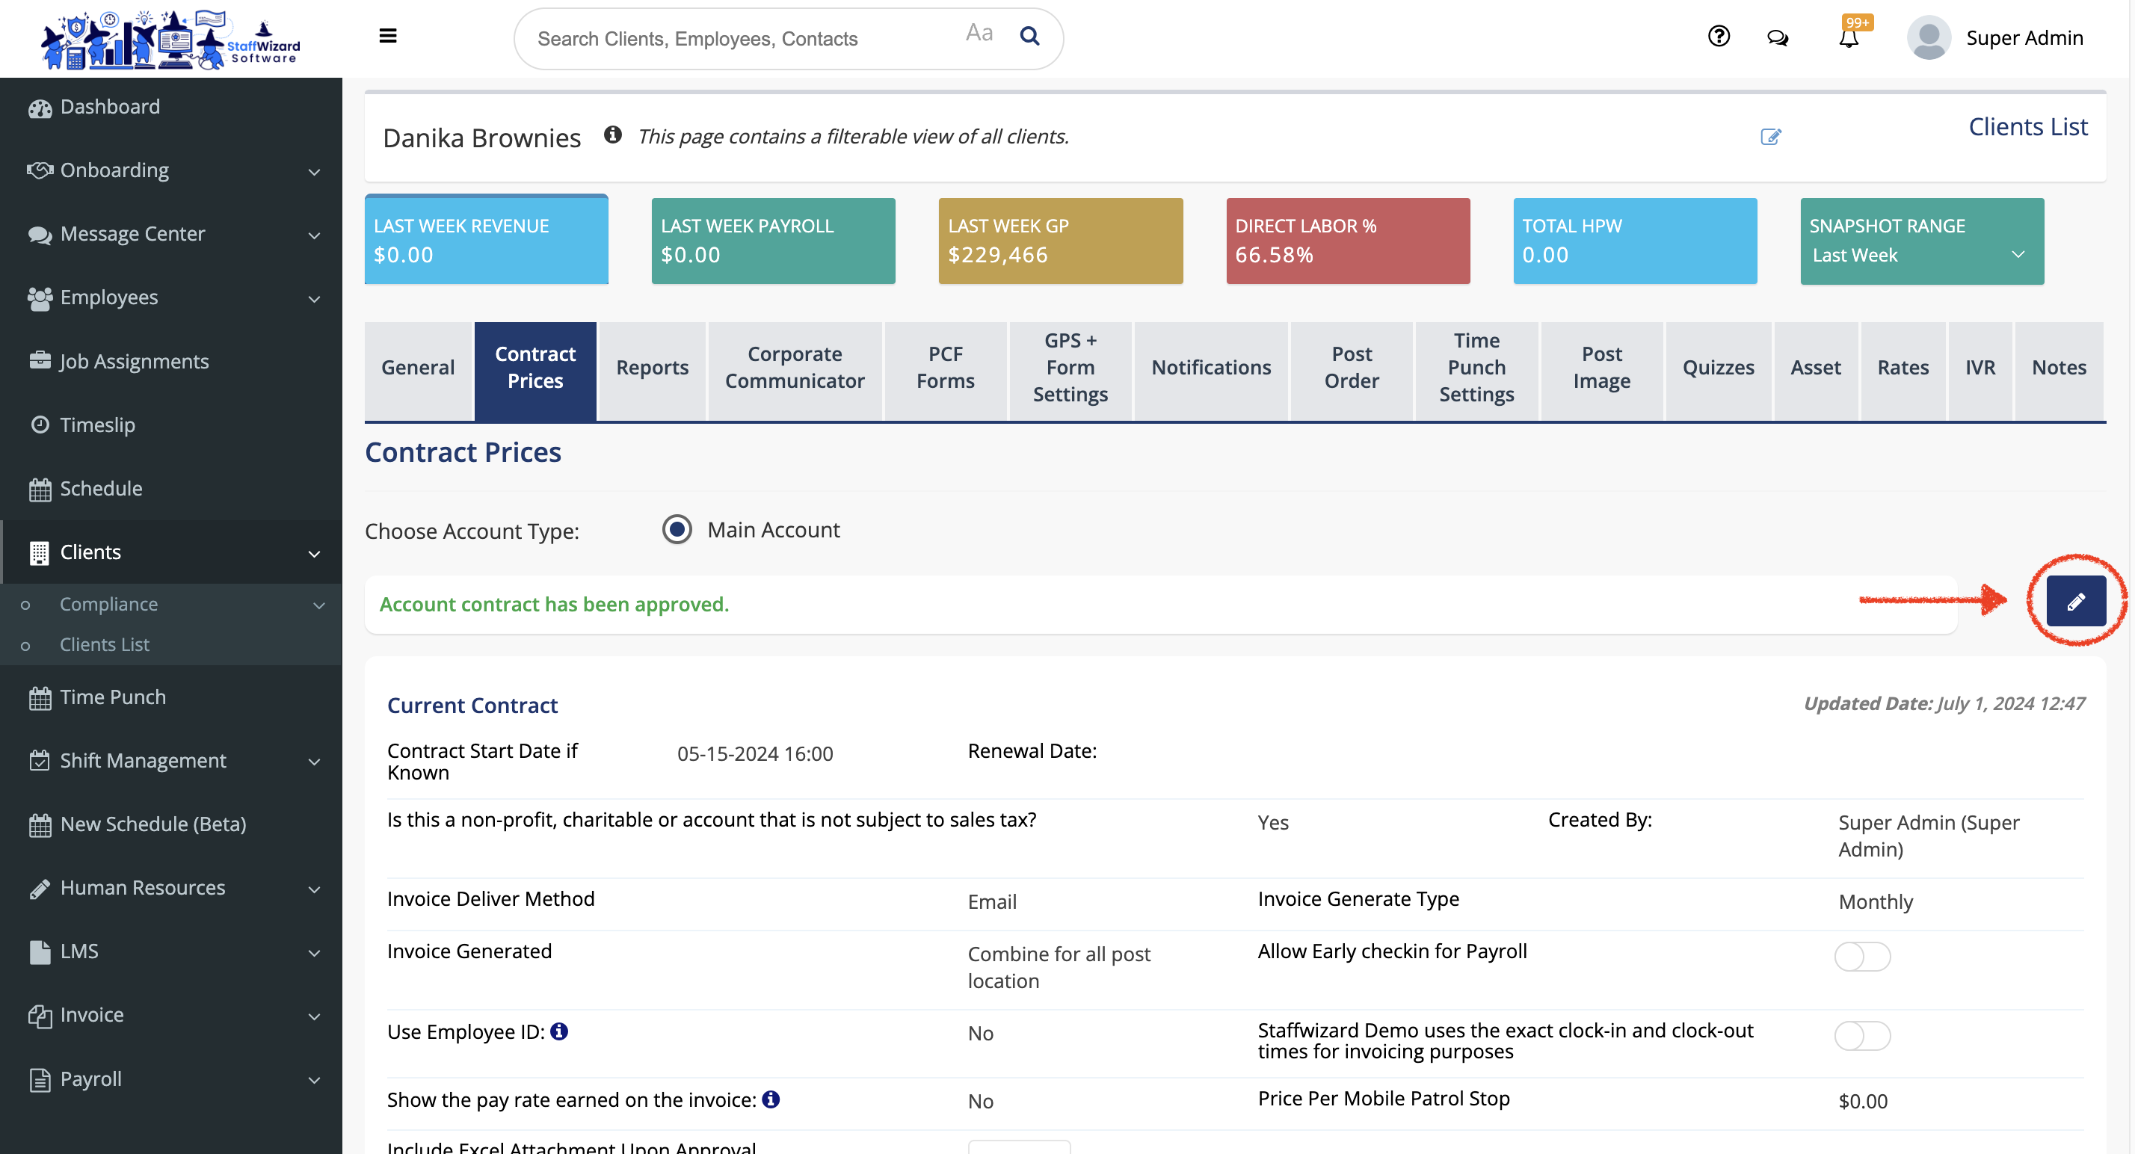Toggle exact clock-in clock-out invoicing switch

(x=1861, y=1035)
